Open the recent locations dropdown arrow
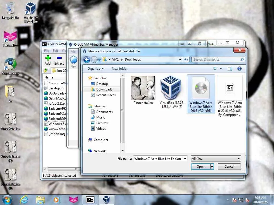This screenshot has width=274, height=205. (x=100, y=60)
